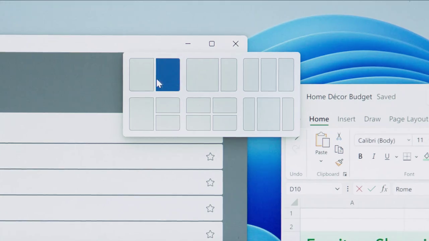Apply the Format Painter
Screen dimensions: 429x241
point(339,162)
